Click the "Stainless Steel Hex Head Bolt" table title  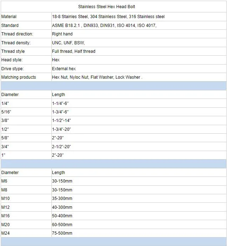click(x=106, y=7)
